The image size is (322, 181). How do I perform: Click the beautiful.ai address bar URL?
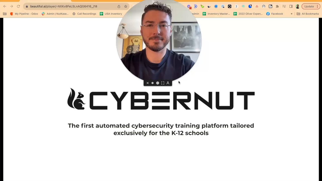pyautogui.click(x=64, y=6)
